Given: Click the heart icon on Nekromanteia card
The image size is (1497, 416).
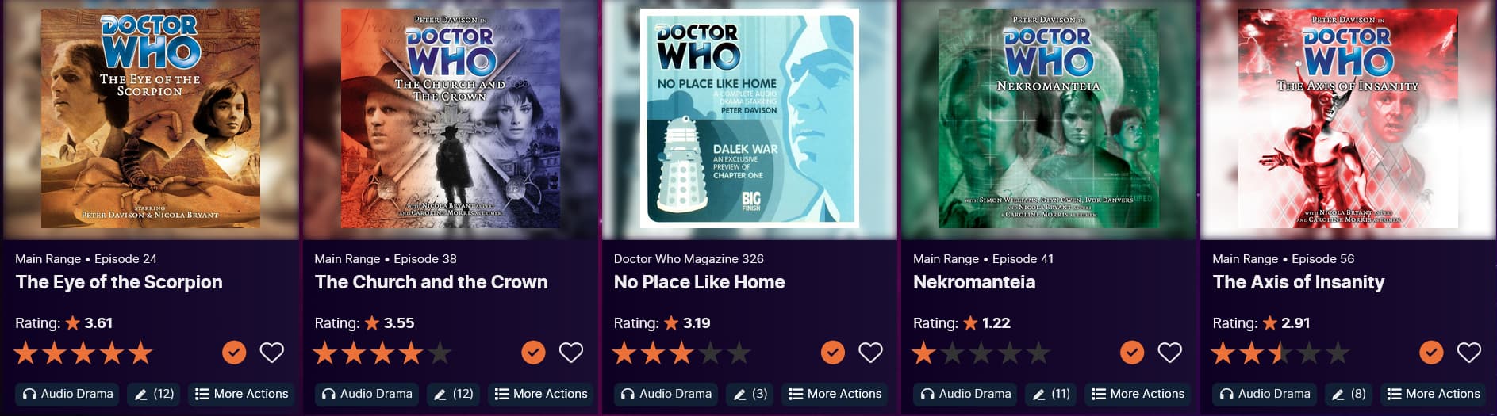Looking at the screenshot, I should click(1170, 353).
